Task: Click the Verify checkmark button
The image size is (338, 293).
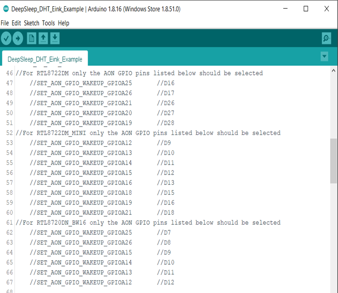Action: pyautogui.click(x=6, y=38)
